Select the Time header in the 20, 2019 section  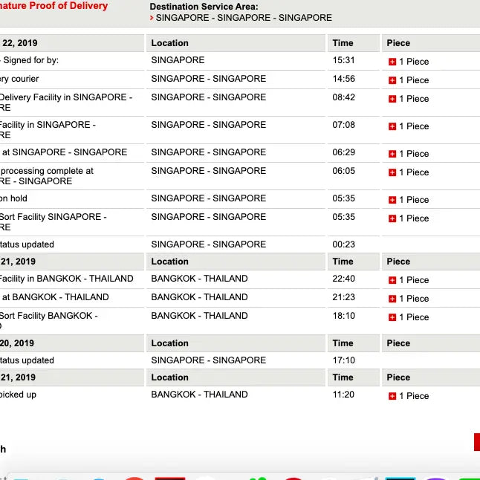pos(343,343)
